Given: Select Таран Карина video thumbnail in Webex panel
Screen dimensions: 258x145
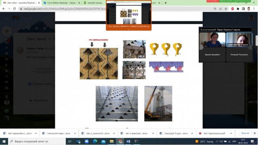Looking at the screenshot, I should 239,40.
